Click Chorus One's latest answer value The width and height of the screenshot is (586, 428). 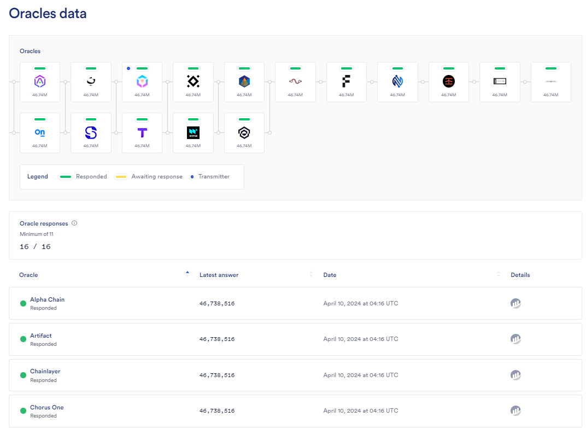(x=217, y=410)
